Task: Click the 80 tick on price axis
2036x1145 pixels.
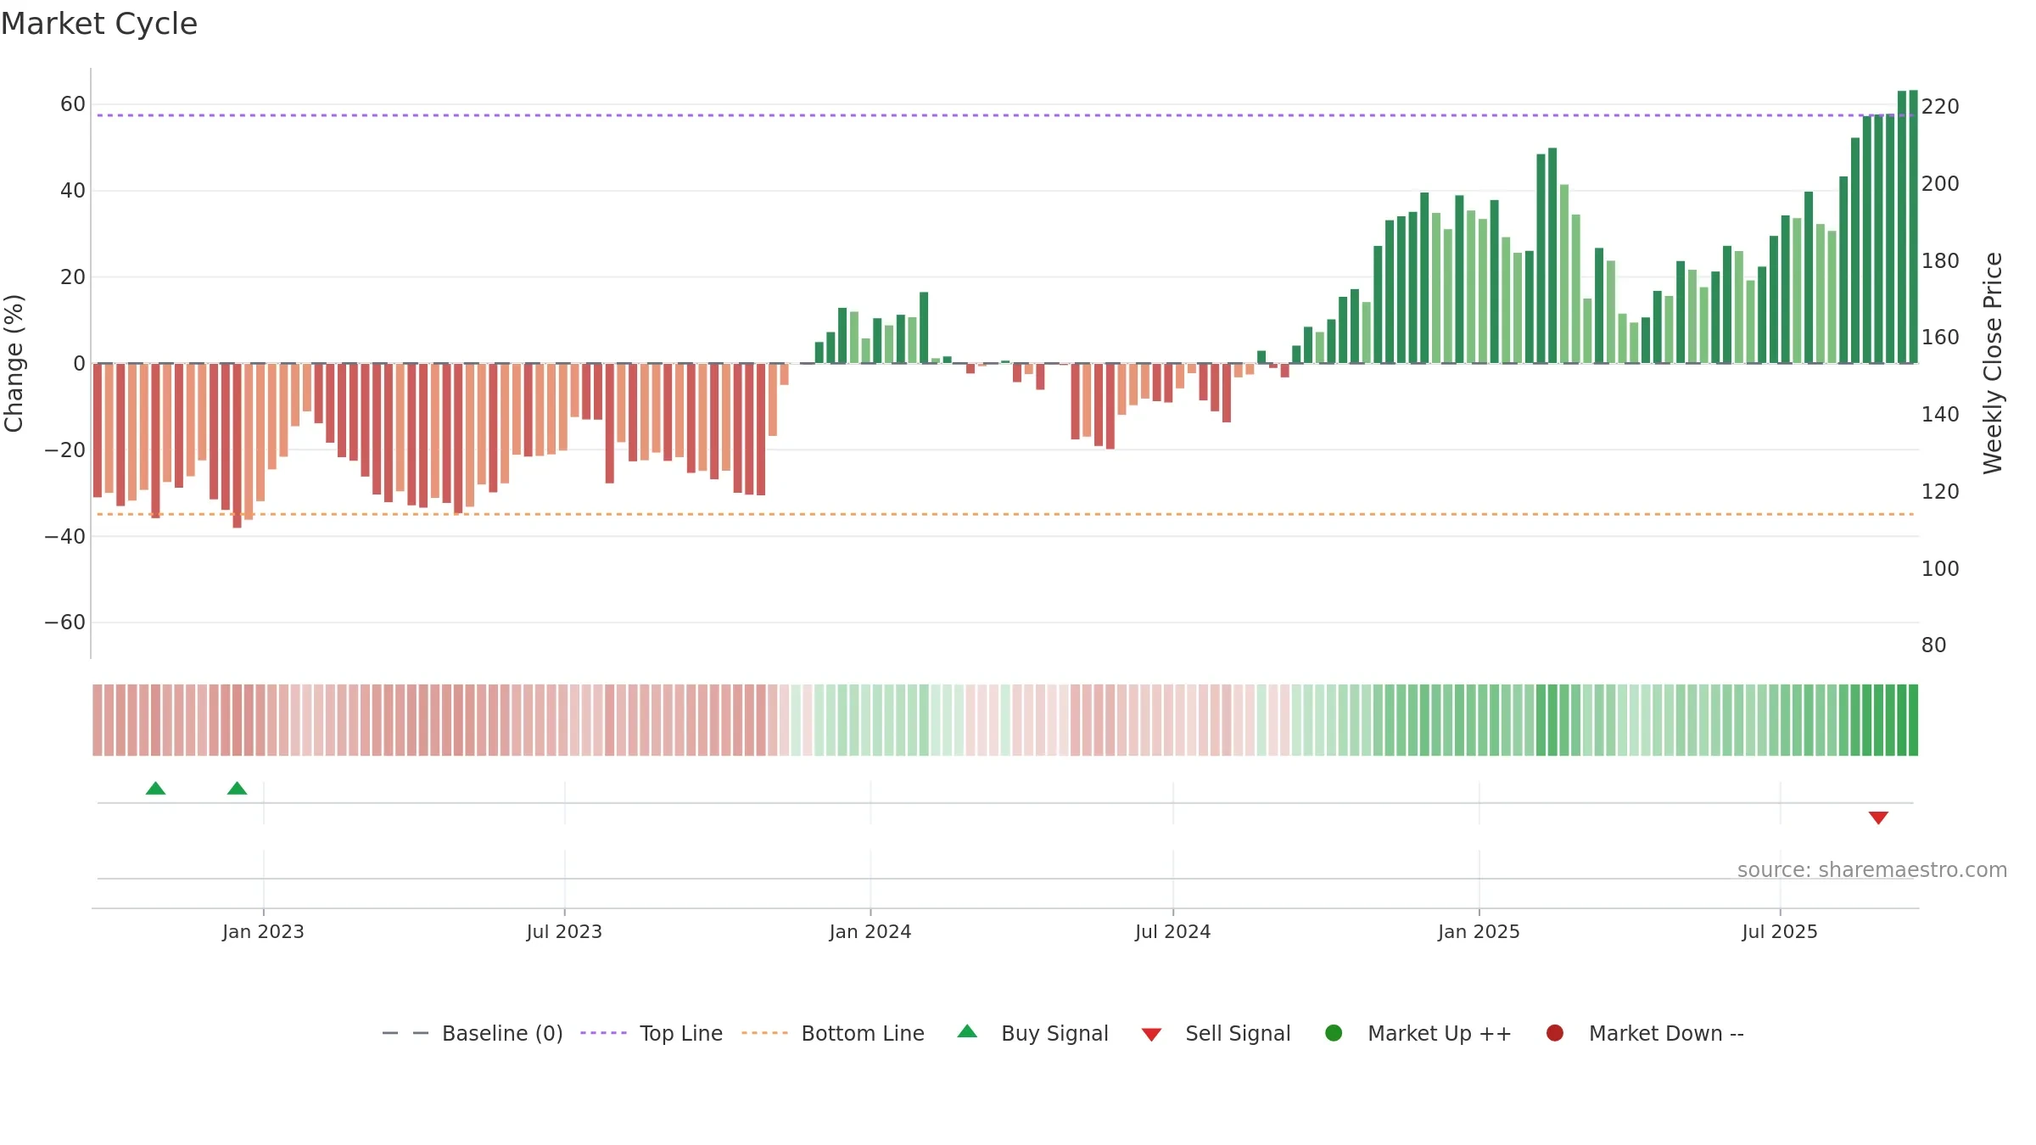Action: (x=1934, y=645)
